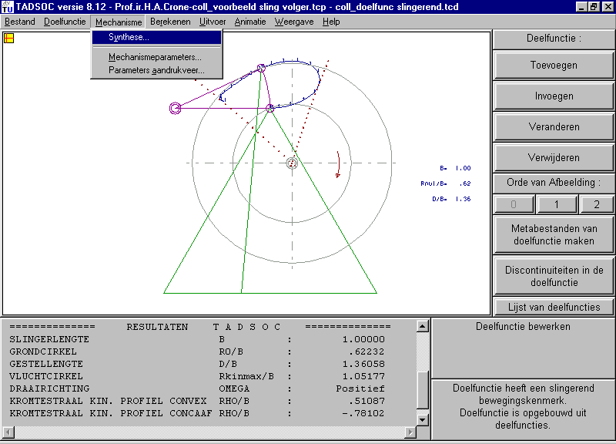Select Mechanismeparameters... menu entry
The width and height of the screenshot is (616, 444).
pos(157,57)
